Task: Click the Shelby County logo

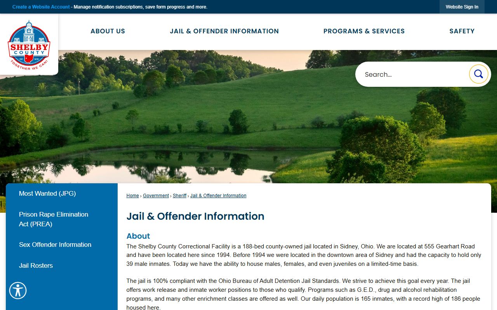Action: (29, 45)
